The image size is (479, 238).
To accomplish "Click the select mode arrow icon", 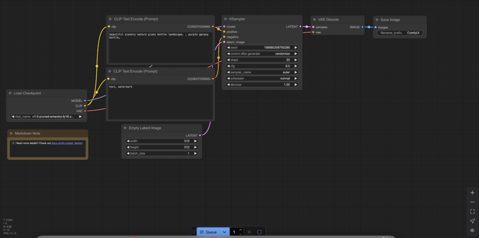I will click(472, 221).
